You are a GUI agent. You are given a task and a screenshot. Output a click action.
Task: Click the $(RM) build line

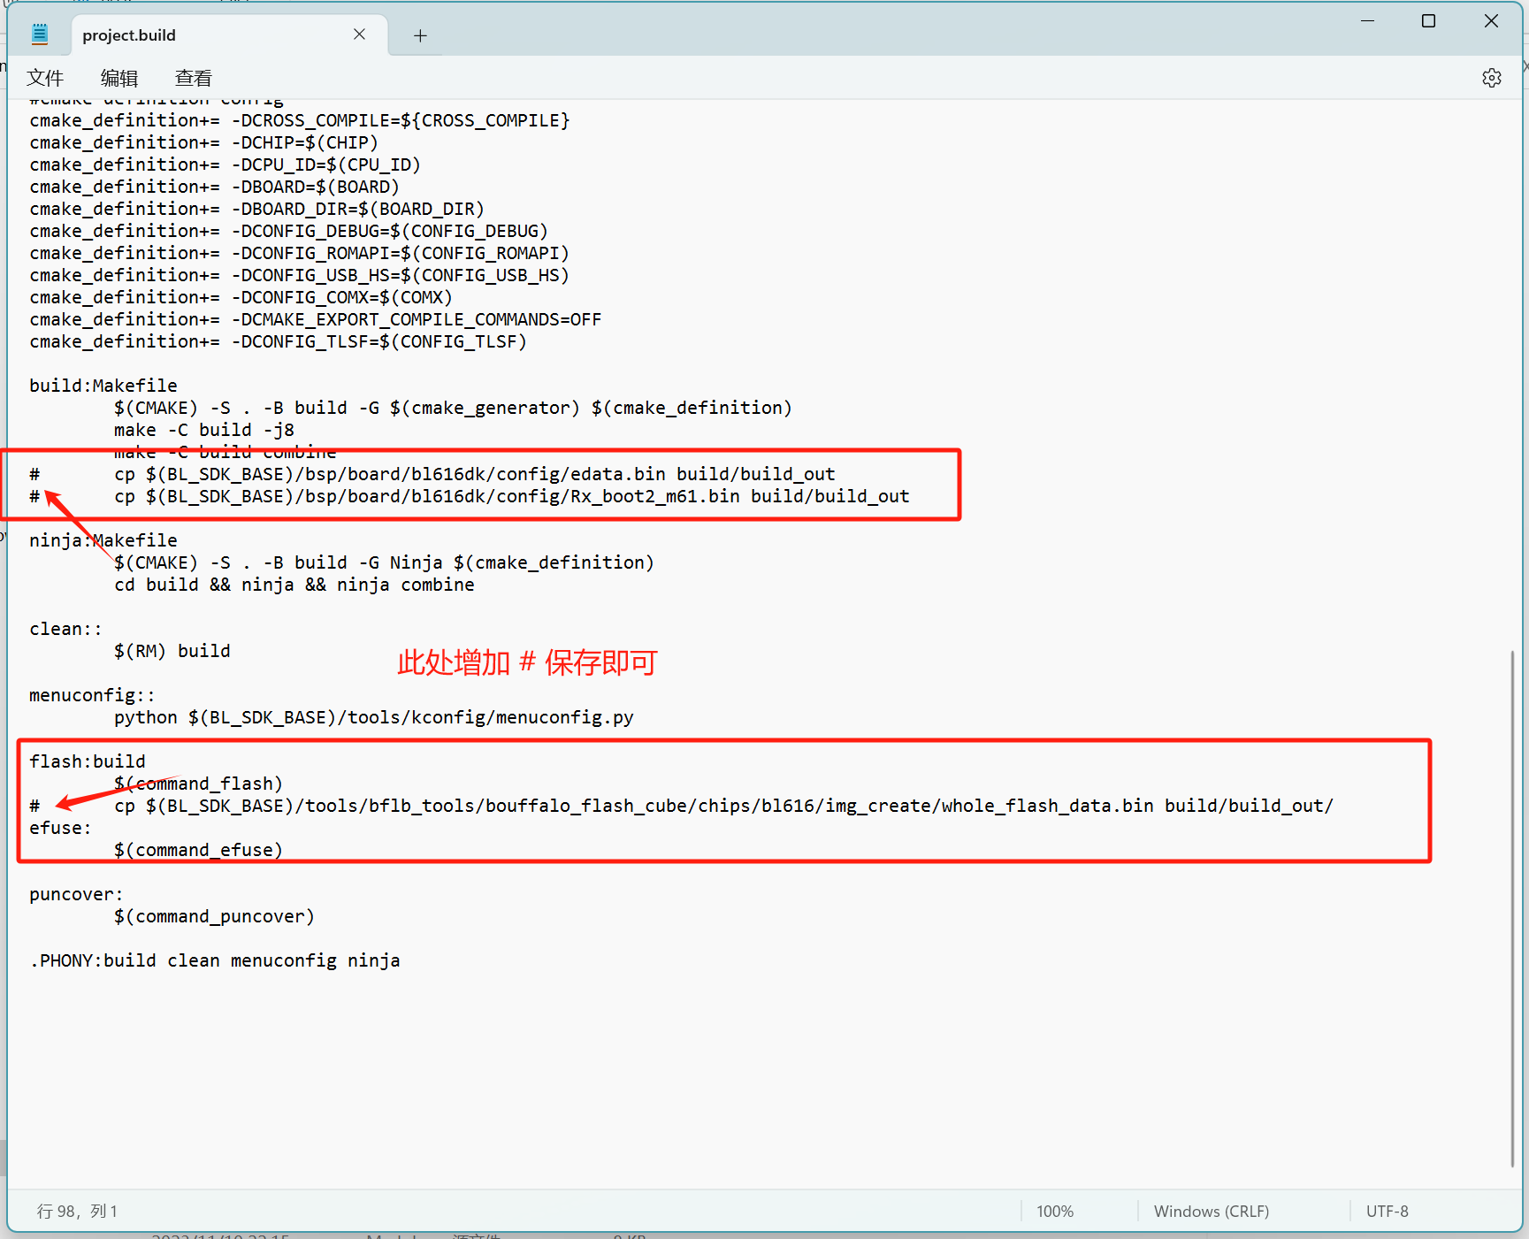[x=172, y=651]
